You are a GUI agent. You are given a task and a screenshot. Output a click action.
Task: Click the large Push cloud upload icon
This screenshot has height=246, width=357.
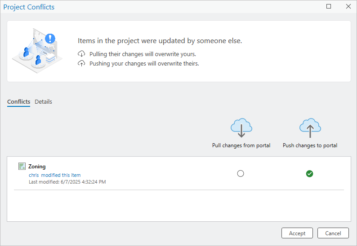click(310, 128)
